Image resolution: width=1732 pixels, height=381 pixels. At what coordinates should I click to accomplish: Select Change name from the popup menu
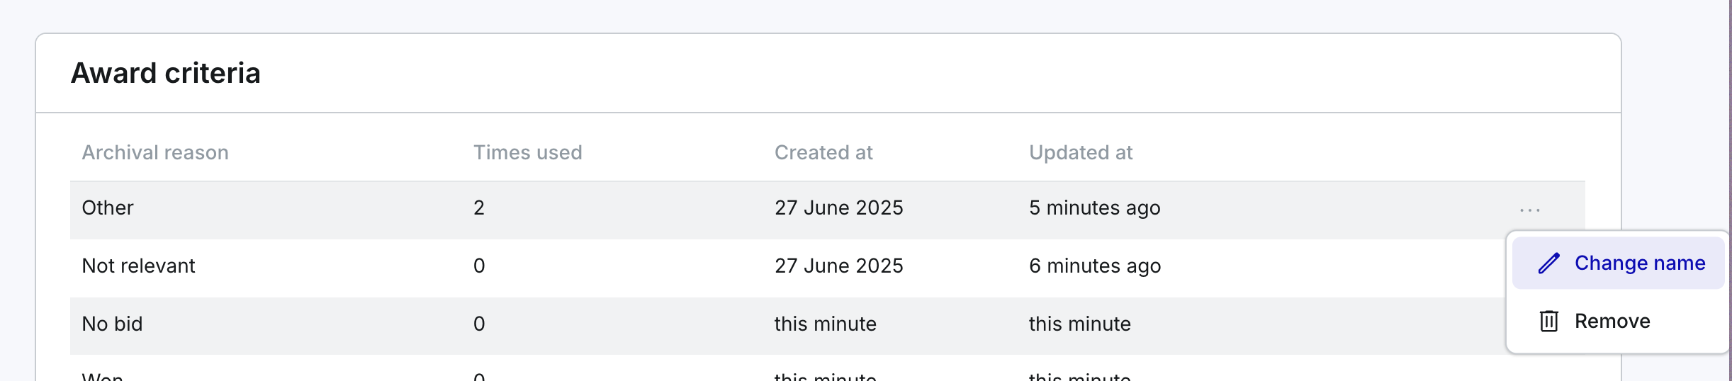point(1618,263)
